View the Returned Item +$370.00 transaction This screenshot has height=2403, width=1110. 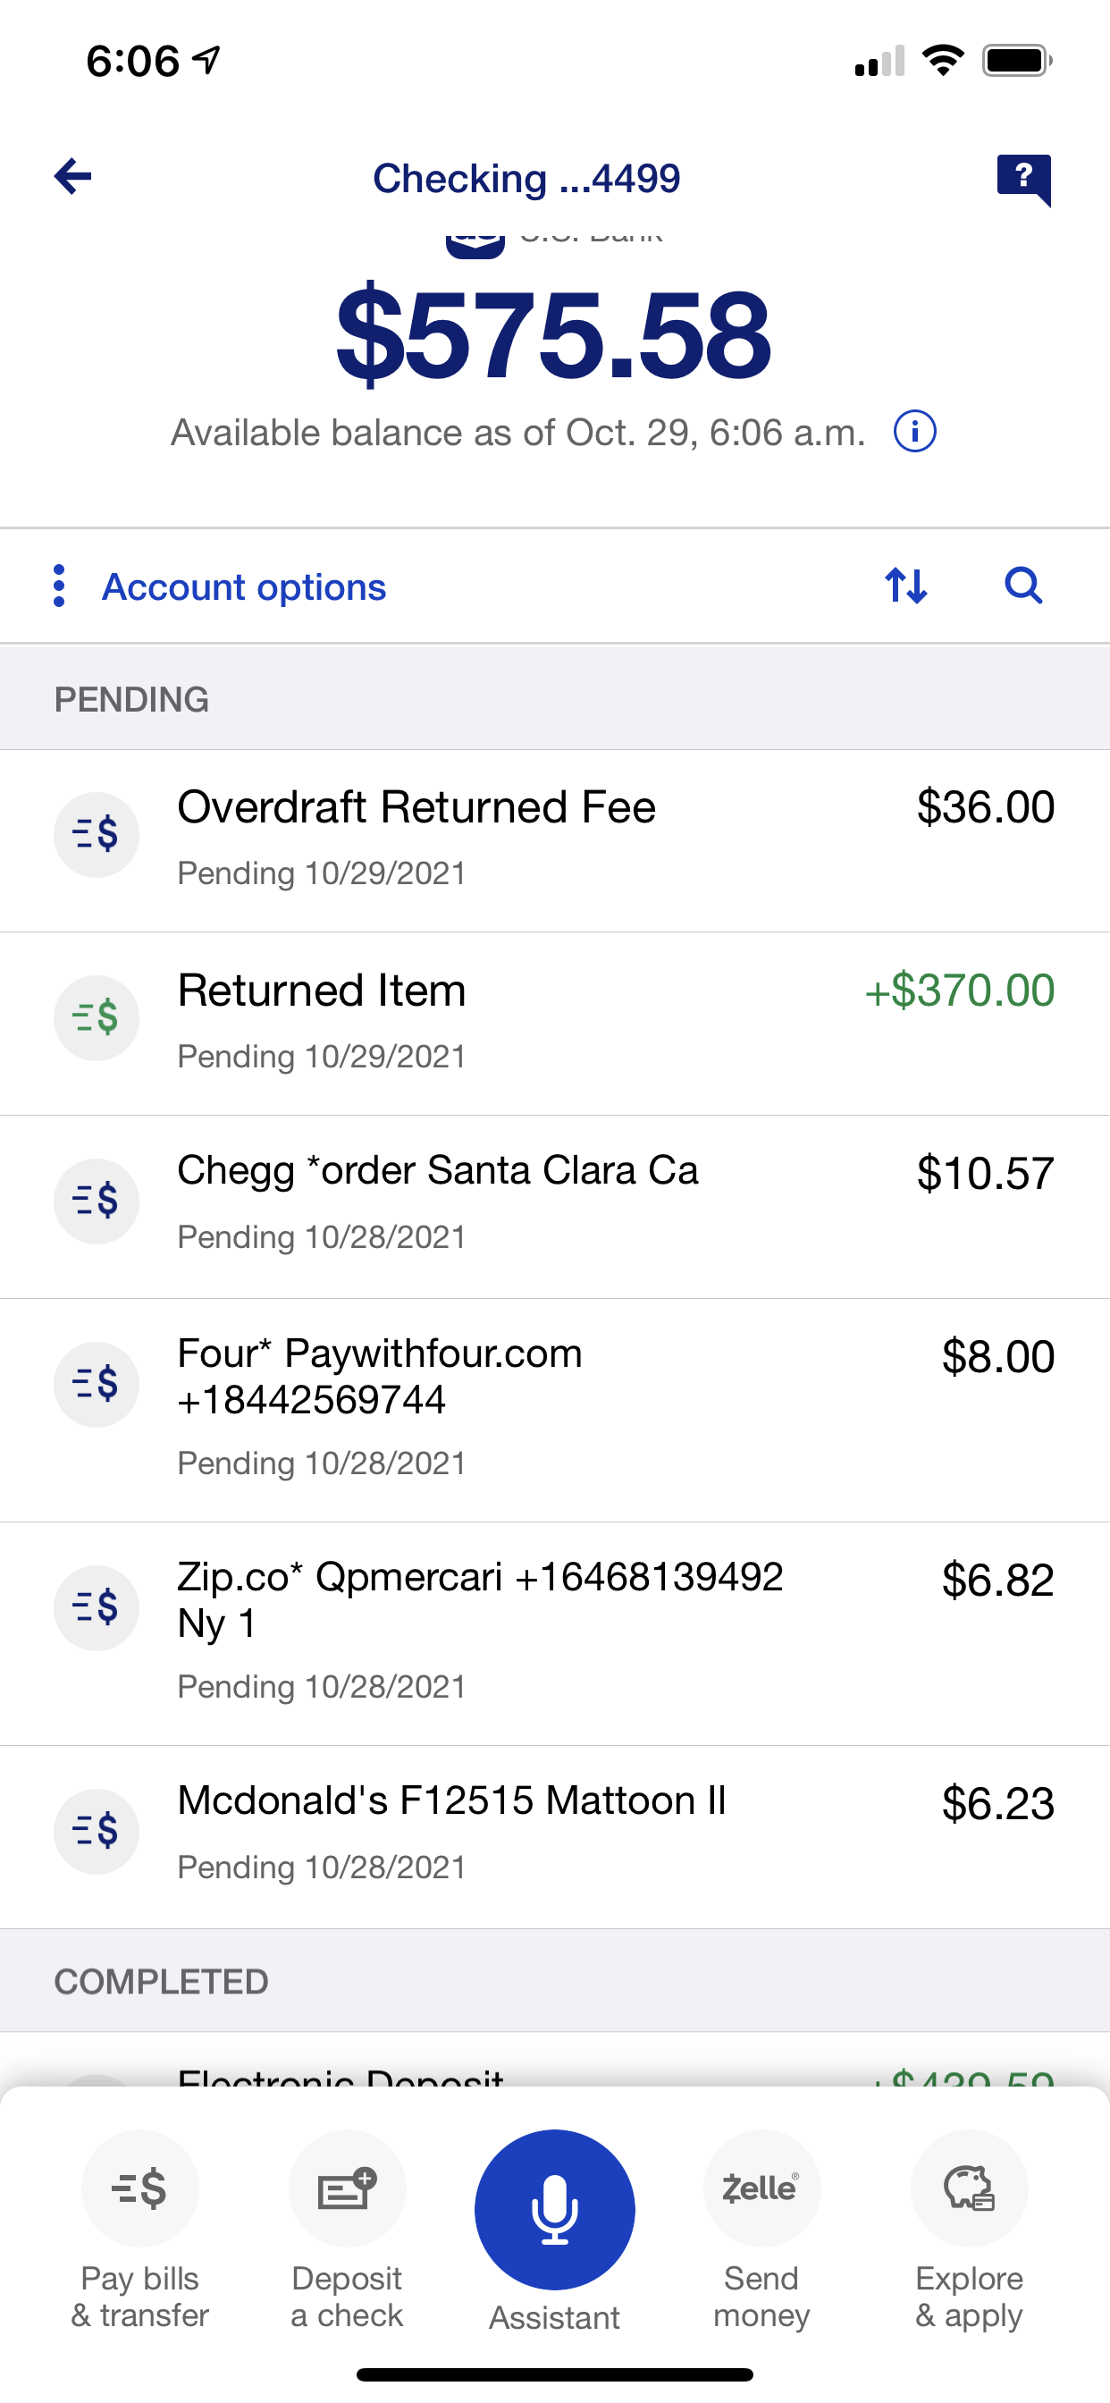tap(555, 1022)
